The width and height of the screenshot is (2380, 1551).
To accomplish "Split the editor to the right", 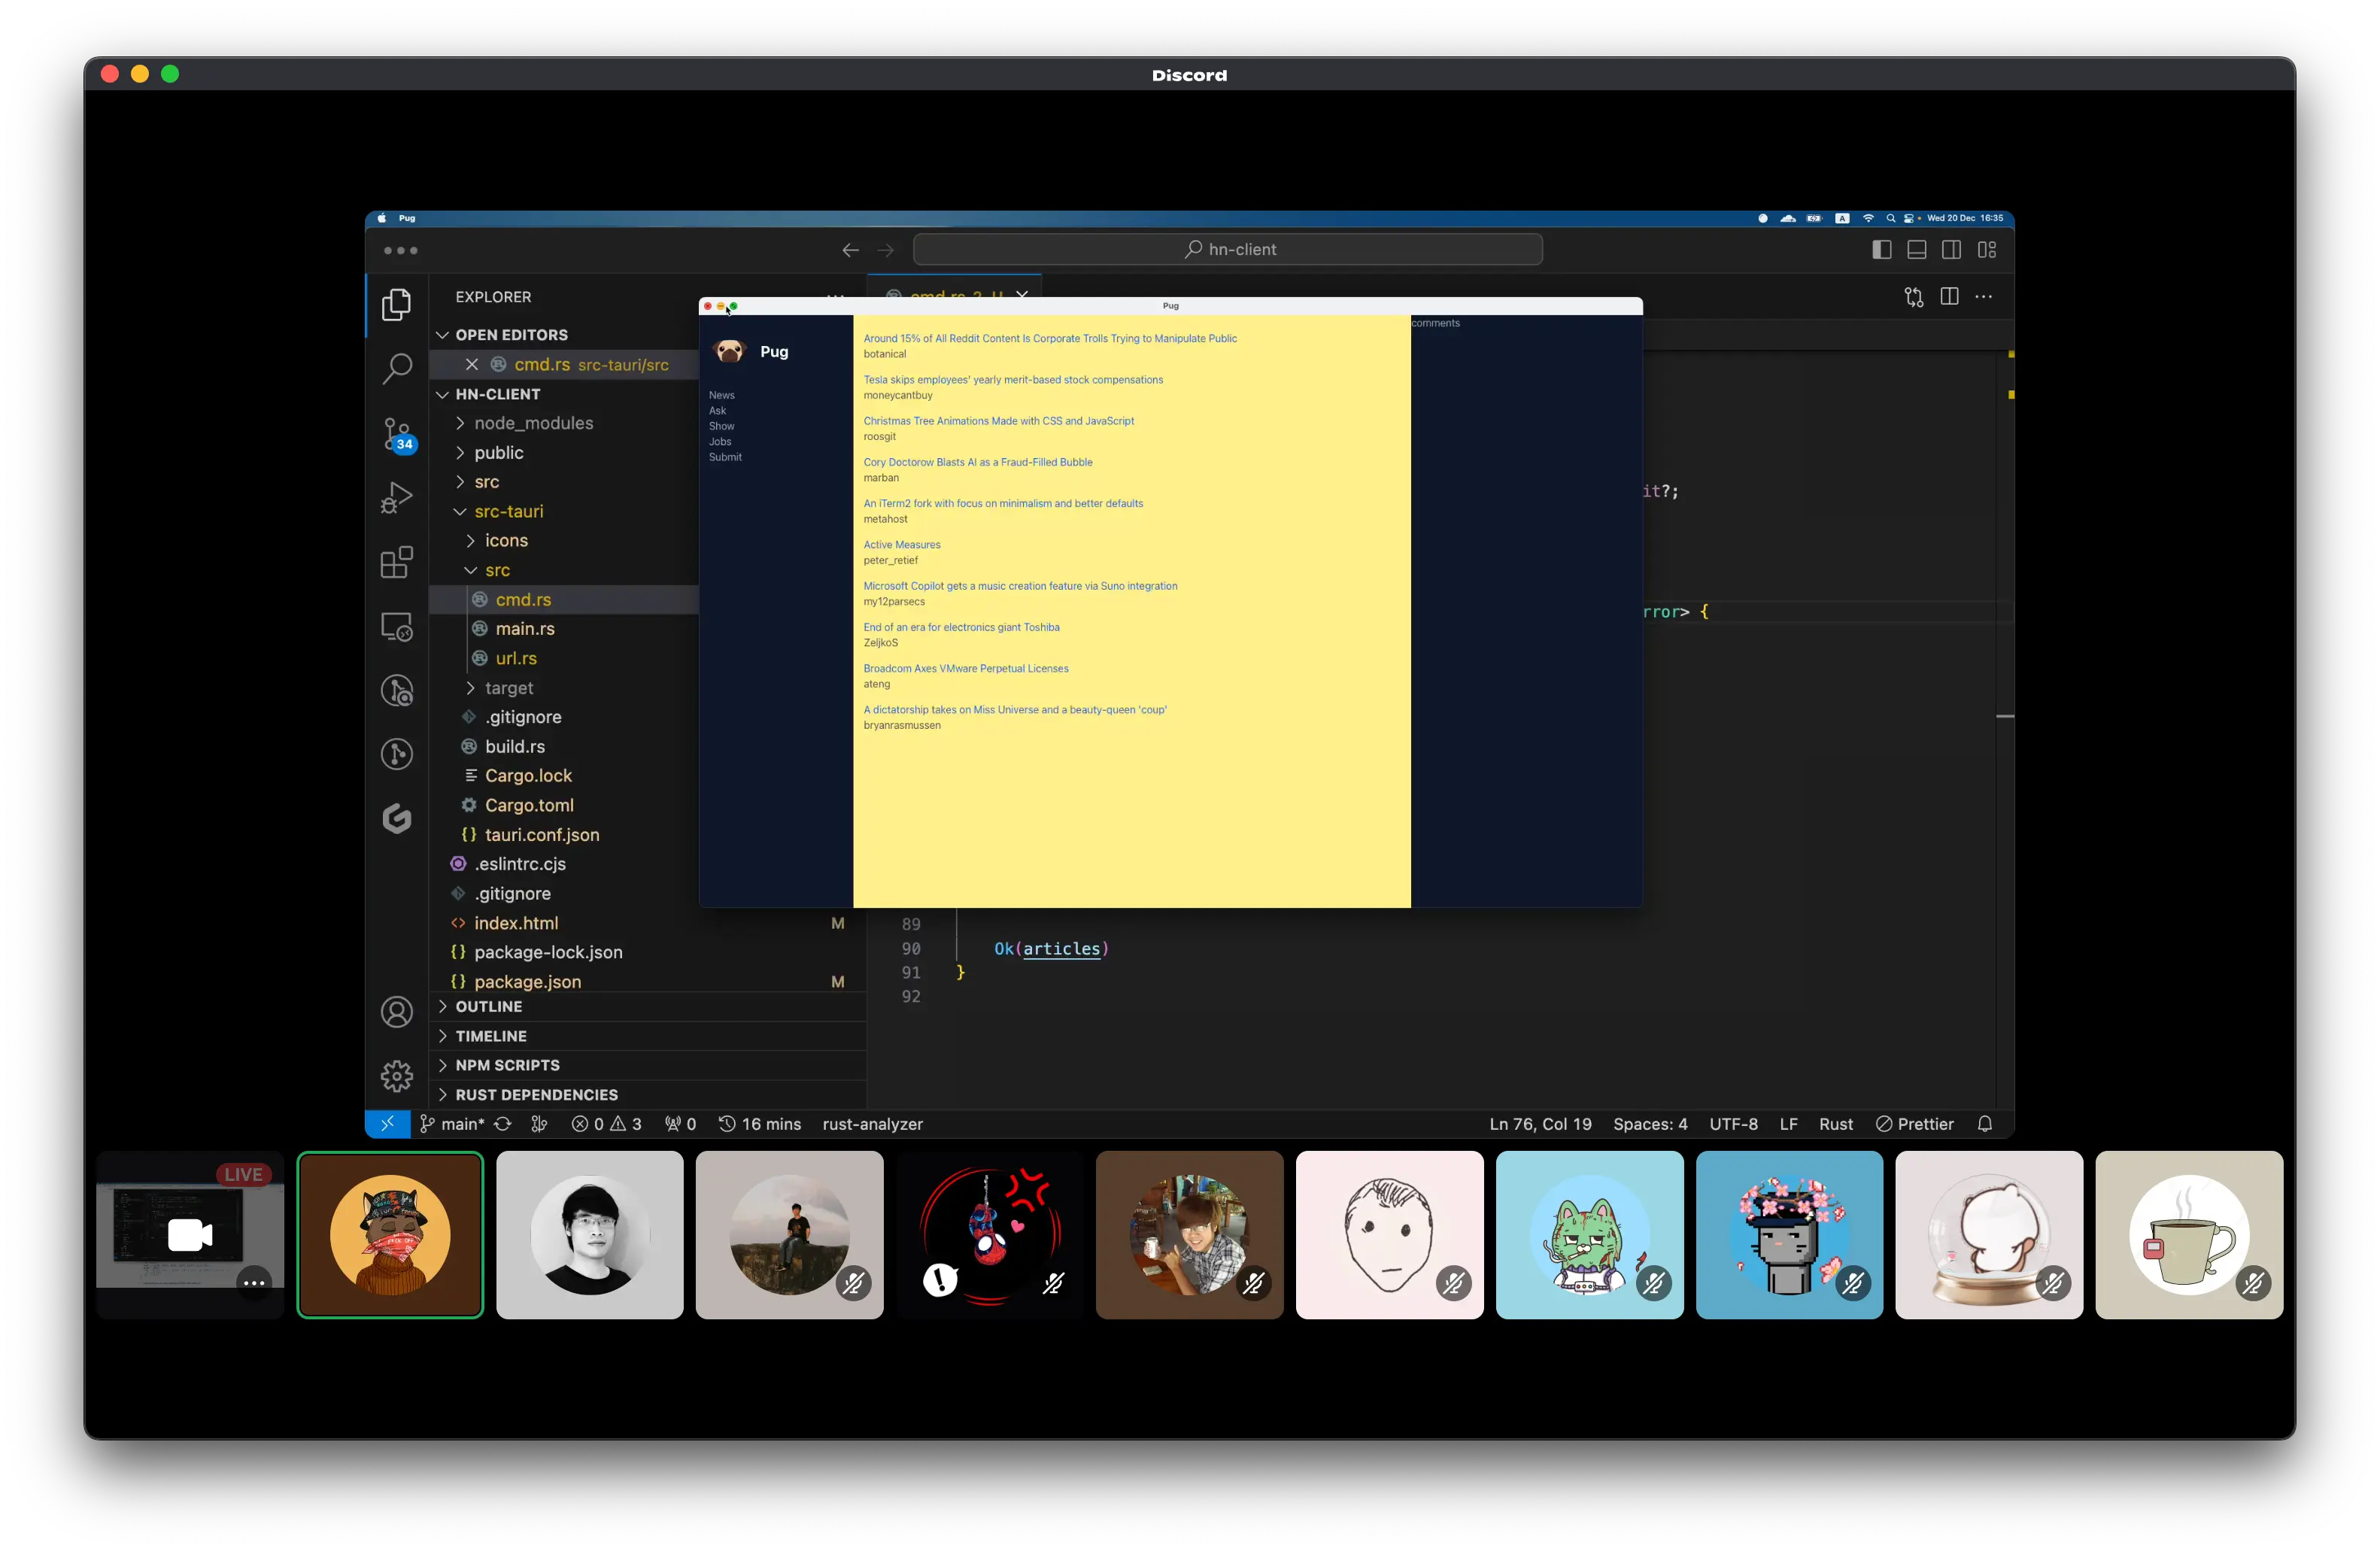I will 1949,297.
